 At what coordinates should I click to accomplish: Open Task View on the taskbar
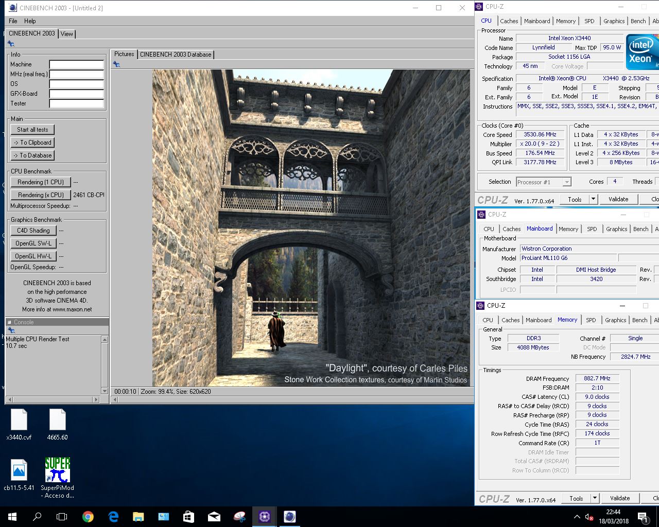point(62,517)
